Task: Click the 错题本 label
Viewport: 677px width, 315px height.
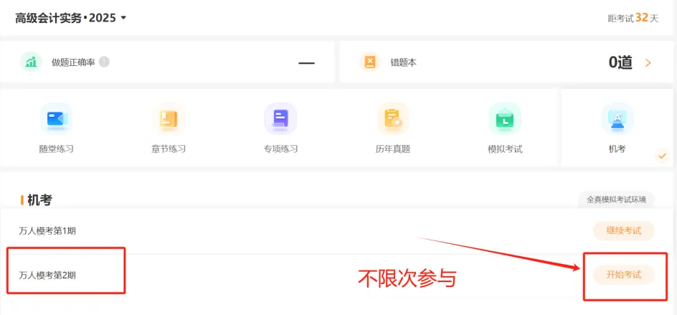Action: click(404, 62)
